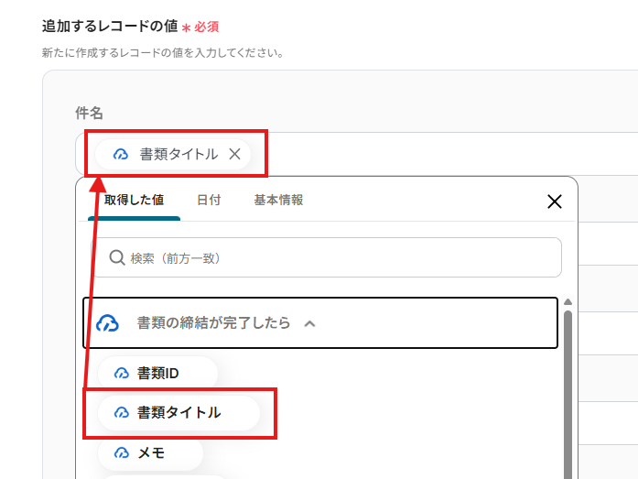Click the search magnifier icon
The image size is (638, 479).
pos(117,257)
